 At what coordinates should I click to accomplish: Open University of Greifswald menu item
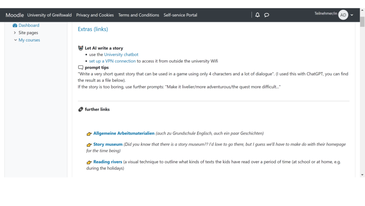coord(49,15)
